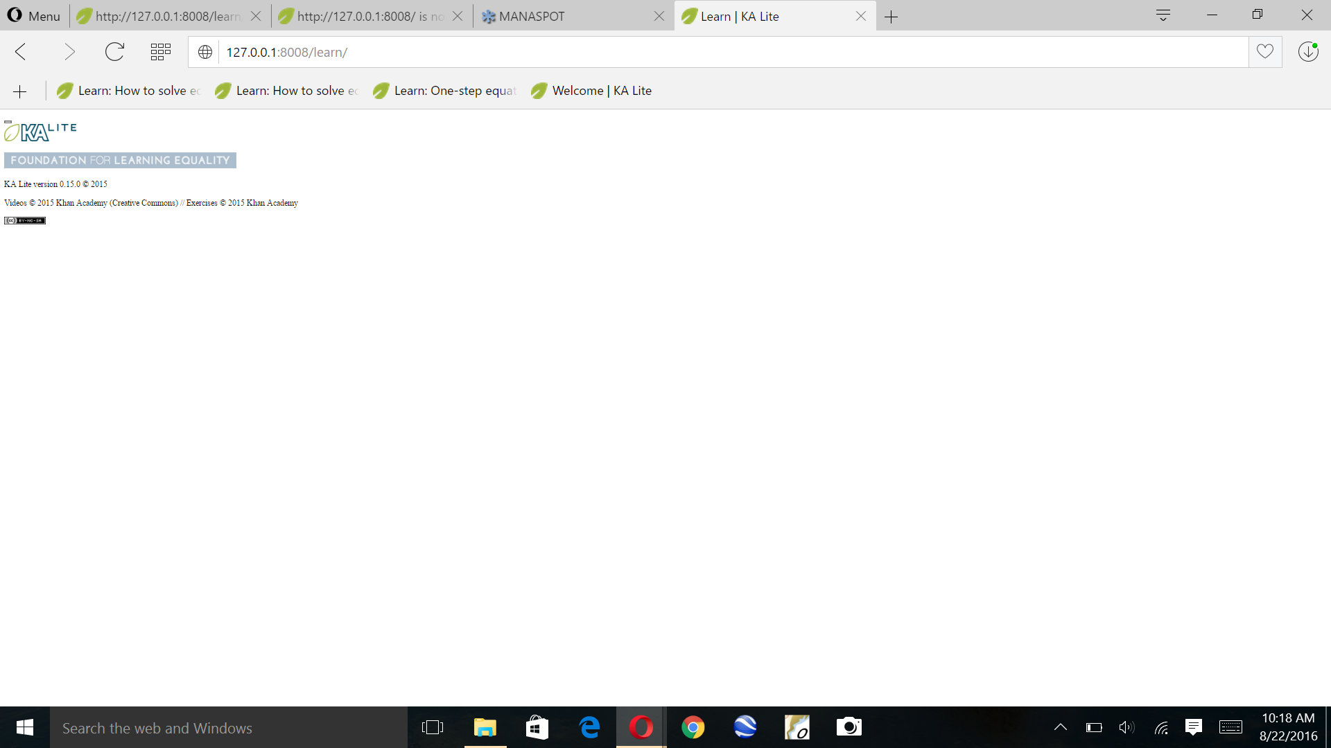This screenshot has height=748, width=1331.
Task: Click the reload page icon
Action: (x=114, y=52)
